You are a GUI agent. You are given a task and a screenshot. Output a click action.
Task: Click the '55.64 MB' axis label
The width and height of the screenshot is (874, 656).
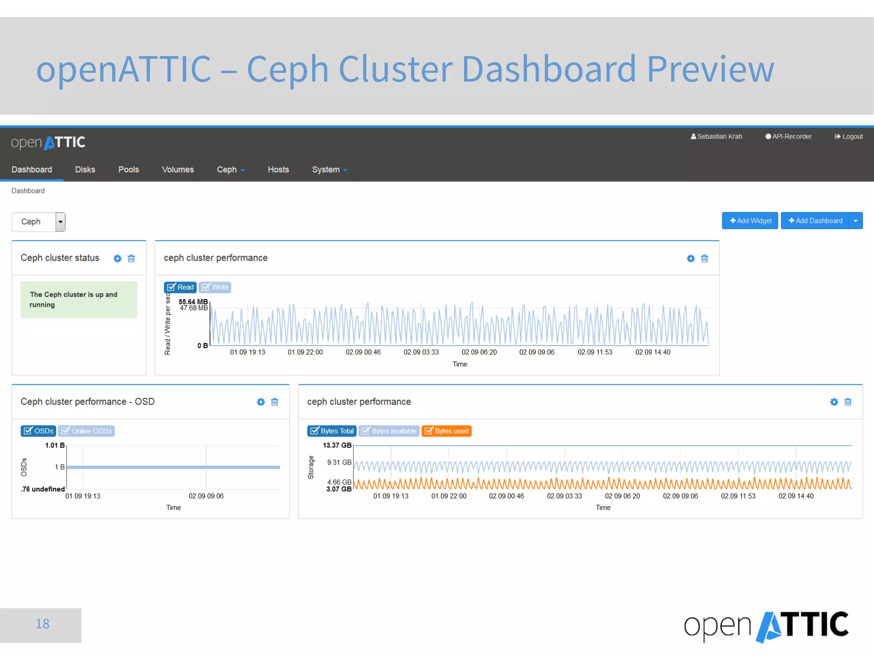pyautogui.click(x=193, y=302)
